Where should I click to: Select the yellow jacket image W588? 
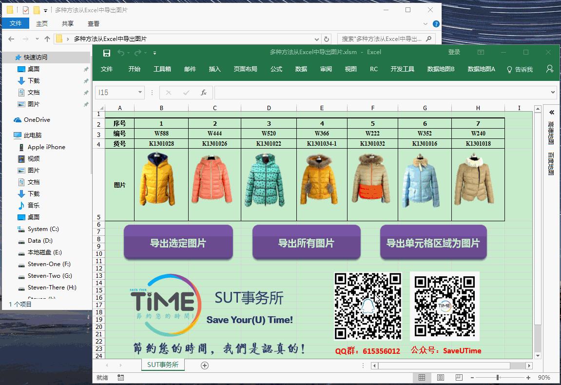pyautogui.click(x=157, y=179)
